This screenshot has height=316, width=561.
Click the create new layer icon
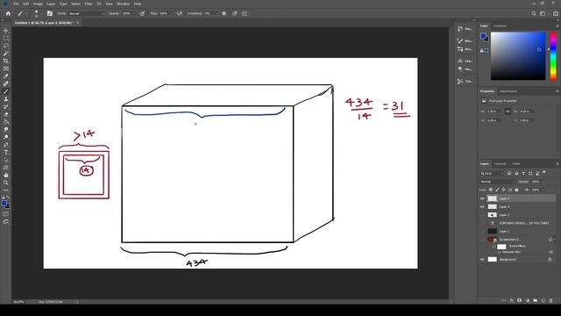tap(543, 300)
